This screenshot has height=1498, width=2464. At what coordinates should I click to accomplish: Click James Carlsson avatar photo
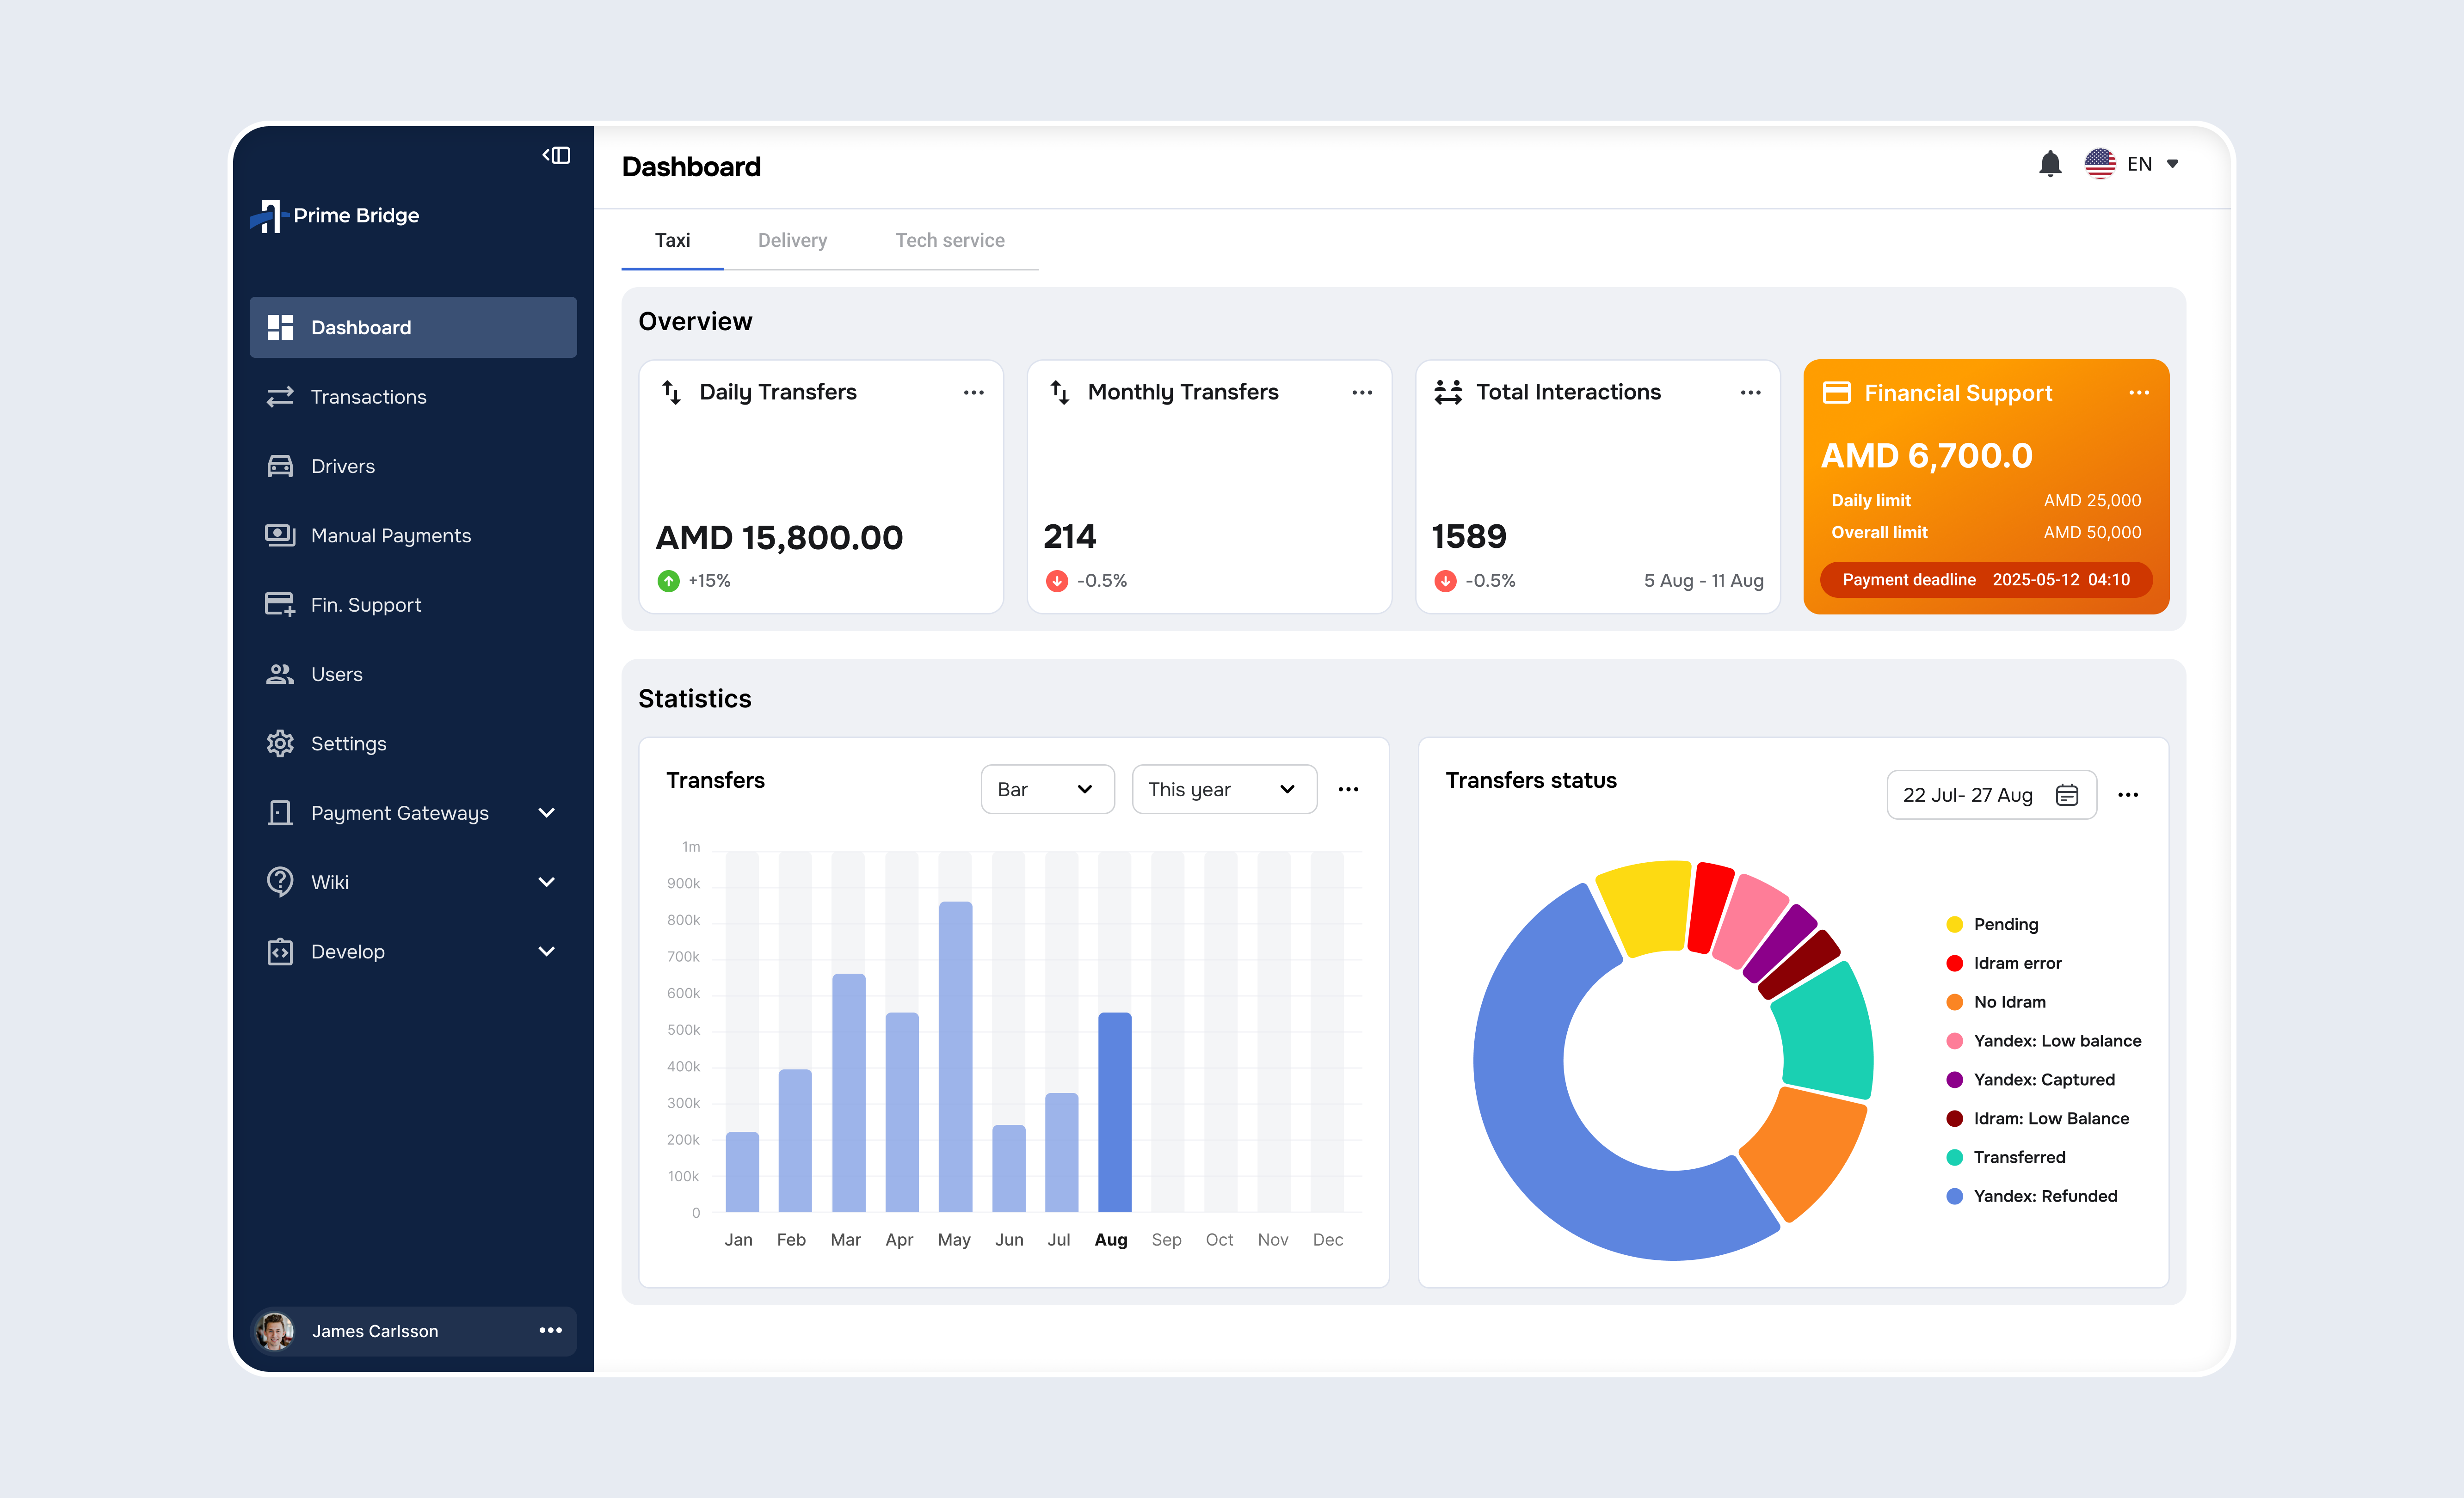click(275, 1331)
